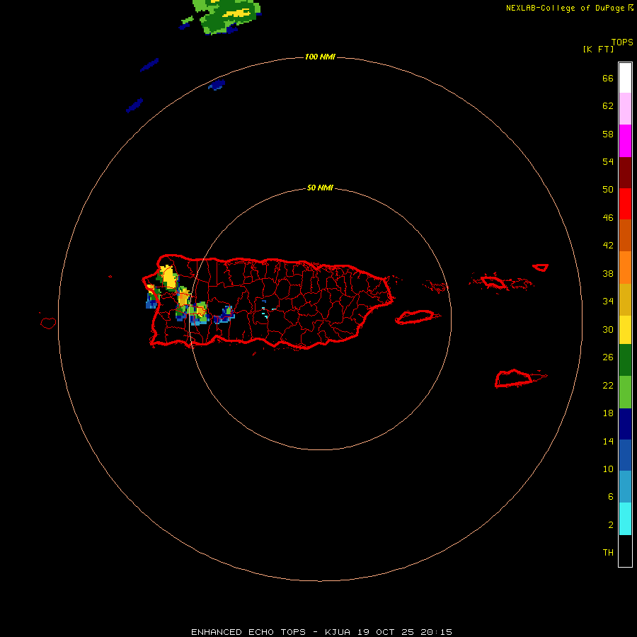
Task: Click the '42' legend value
Action: [x=608, y=246]
